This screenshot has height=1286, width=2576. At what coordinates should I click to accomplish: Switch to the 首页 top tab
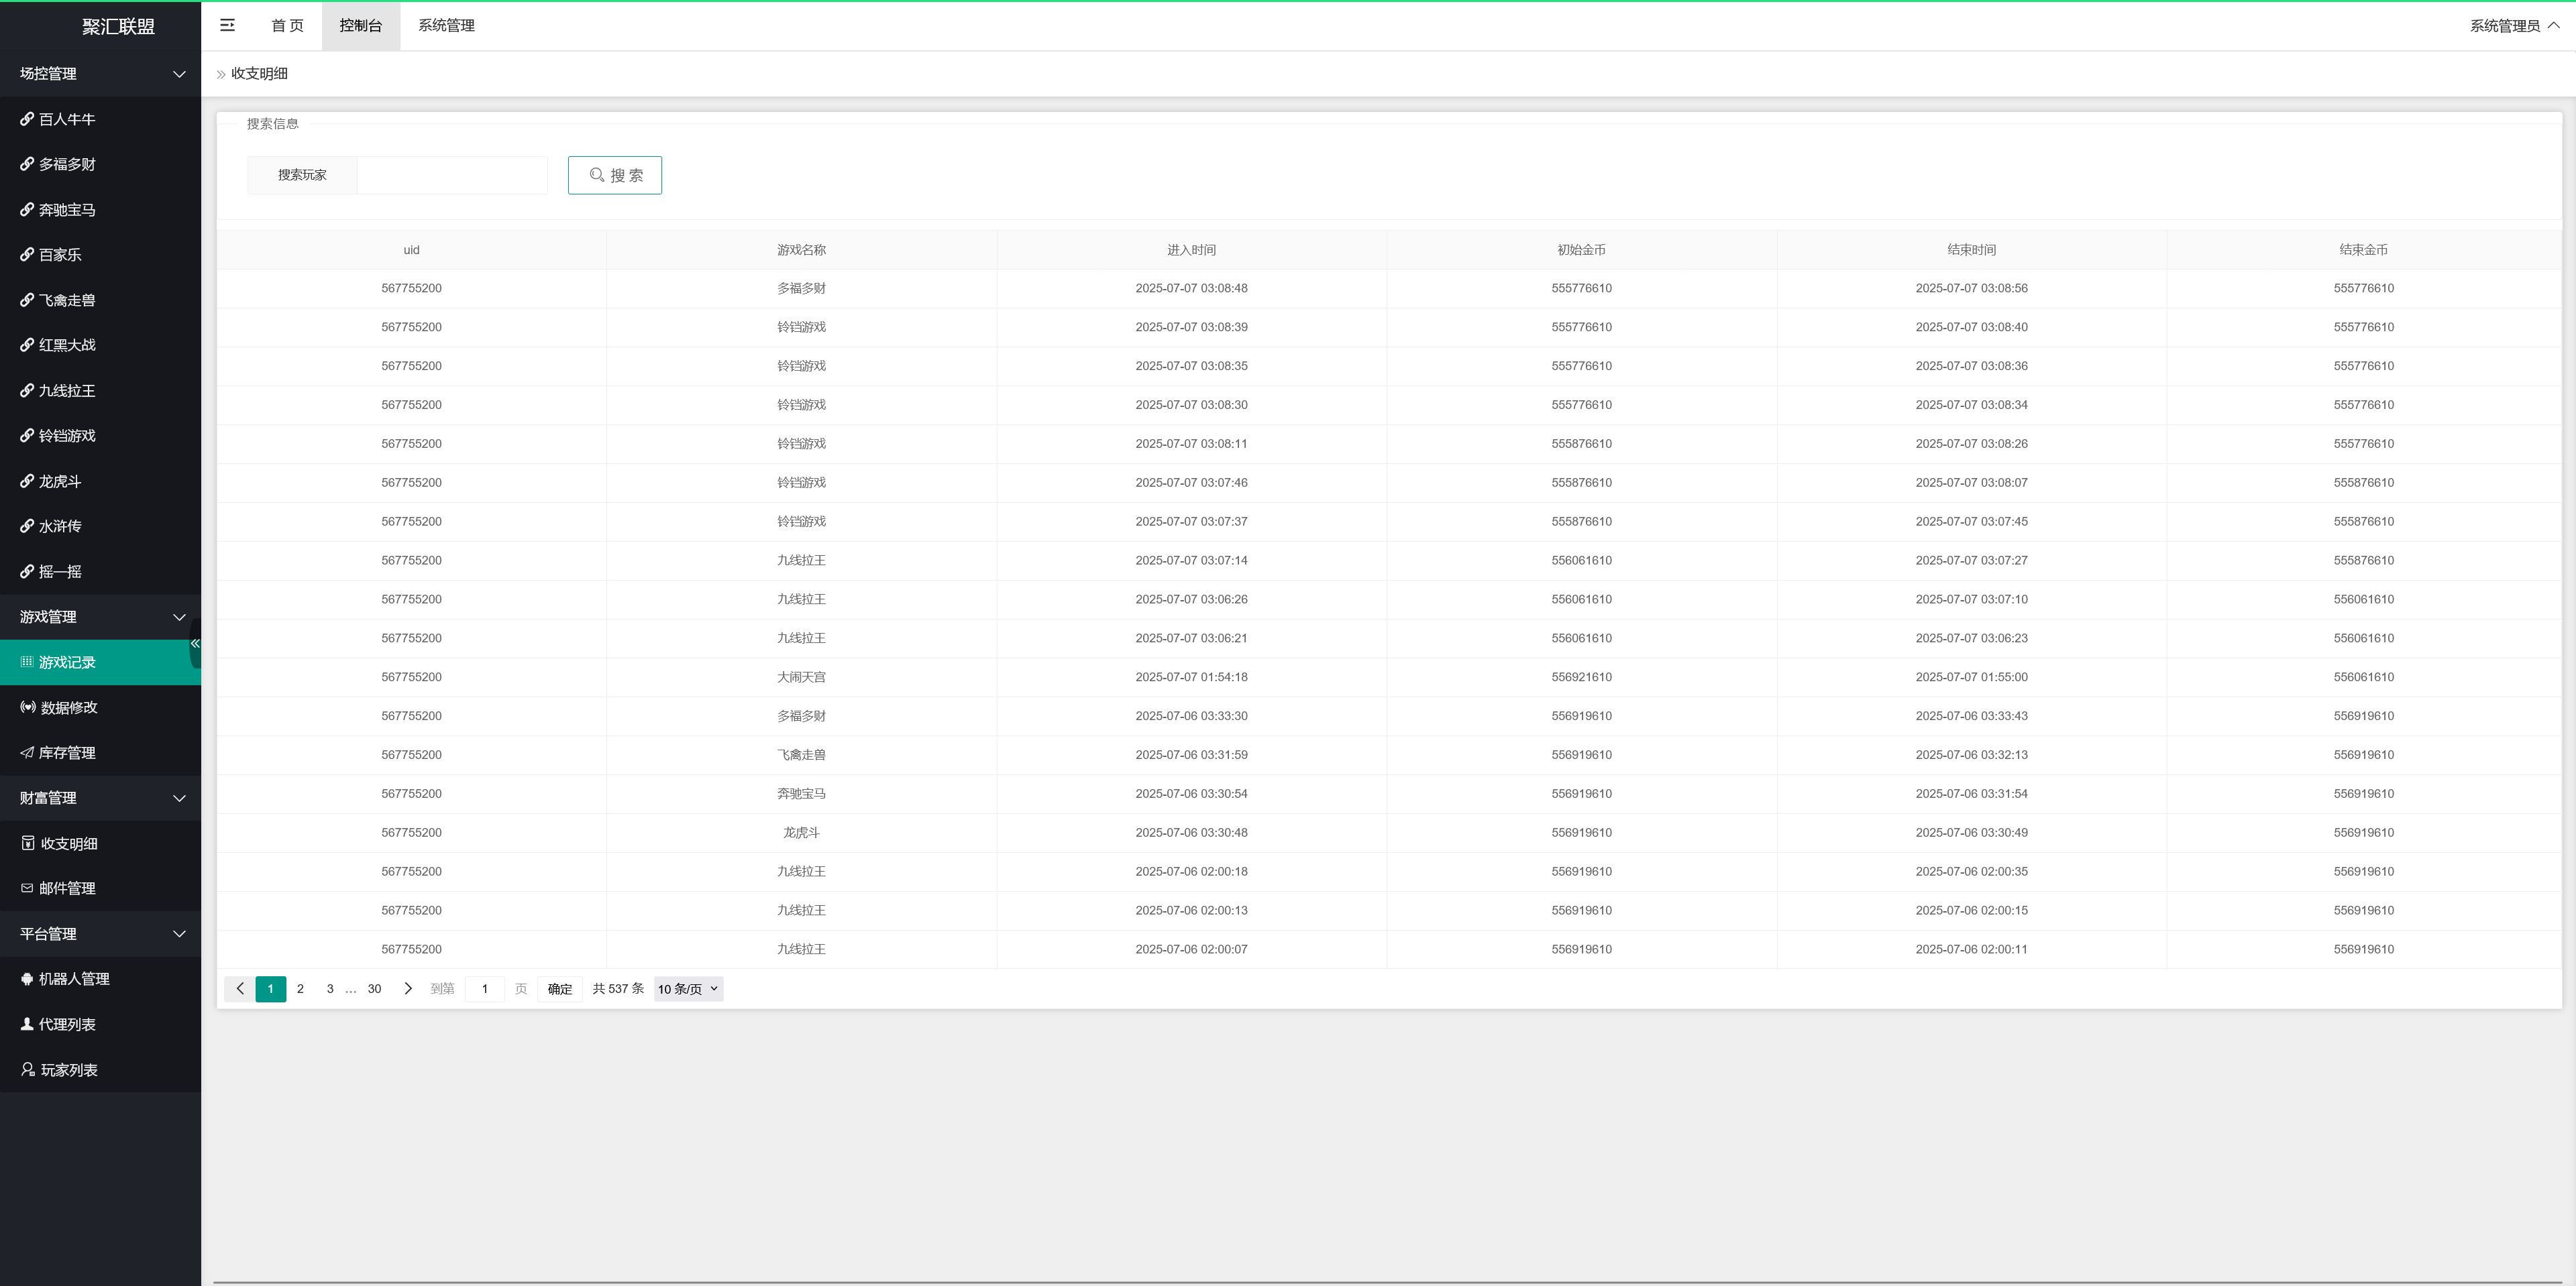tap(287, 26)
